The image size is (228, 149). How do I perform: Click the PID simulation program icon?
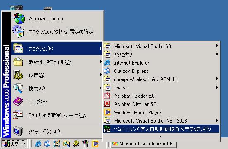click(x=107, y=129)
